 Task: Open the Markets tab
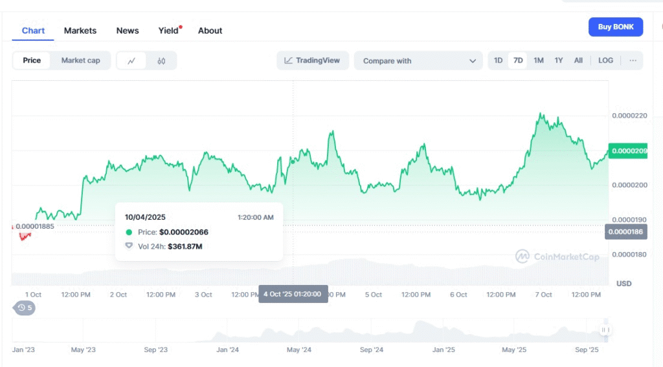80,30
